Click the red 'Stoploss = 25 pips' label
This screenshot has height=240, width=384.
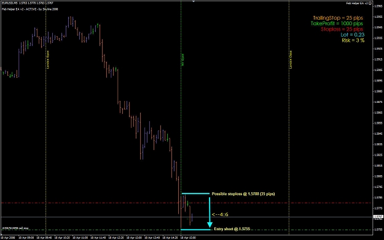[x=342, y=29]
